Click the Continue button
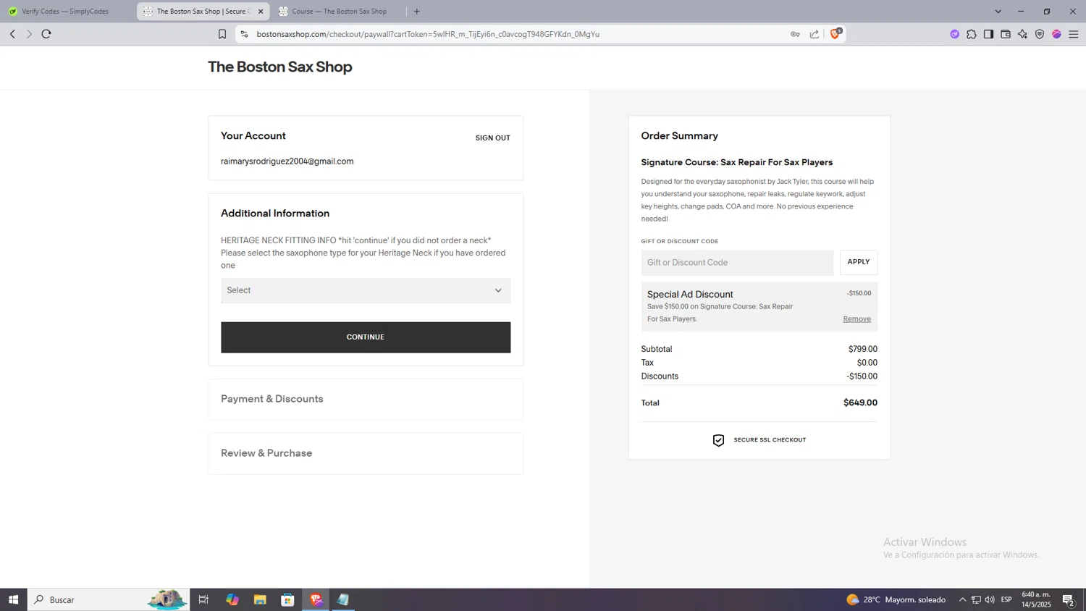The image size is (1086, 611). [x=366, y=337]
